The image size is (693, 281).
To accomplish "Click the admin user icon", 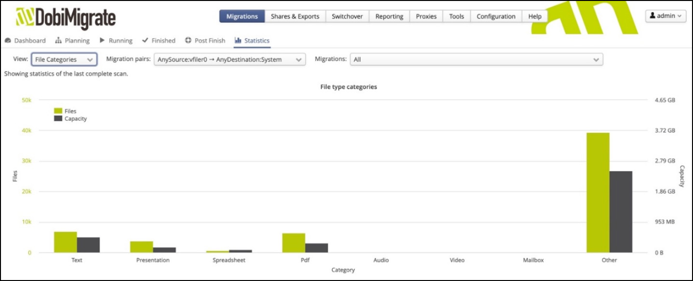I will coord(653,16).
